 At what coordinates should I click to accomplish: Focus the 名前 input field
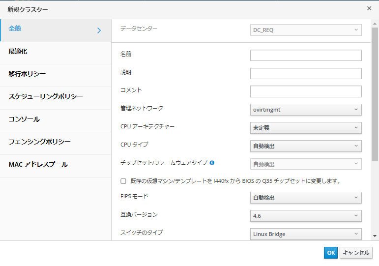[x=306, y=56]
